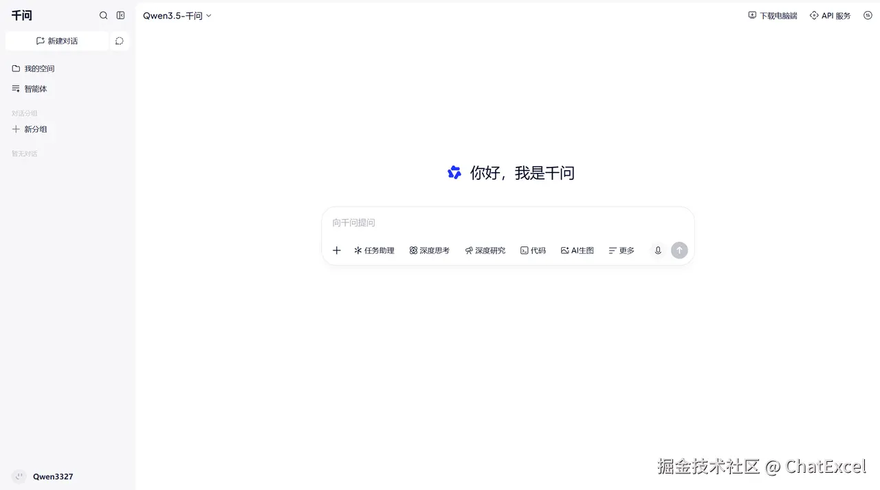
Task: Enable 深度研究 mode
Action: [485, 250]
